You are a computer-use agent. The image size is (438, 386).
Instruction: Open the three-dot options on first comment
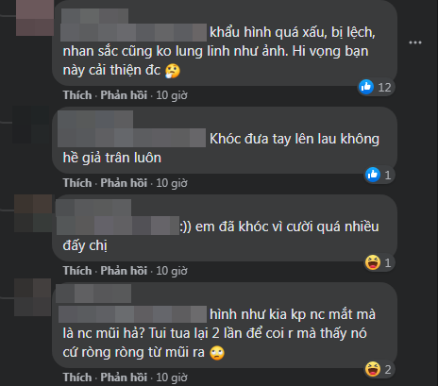point(415,42)
